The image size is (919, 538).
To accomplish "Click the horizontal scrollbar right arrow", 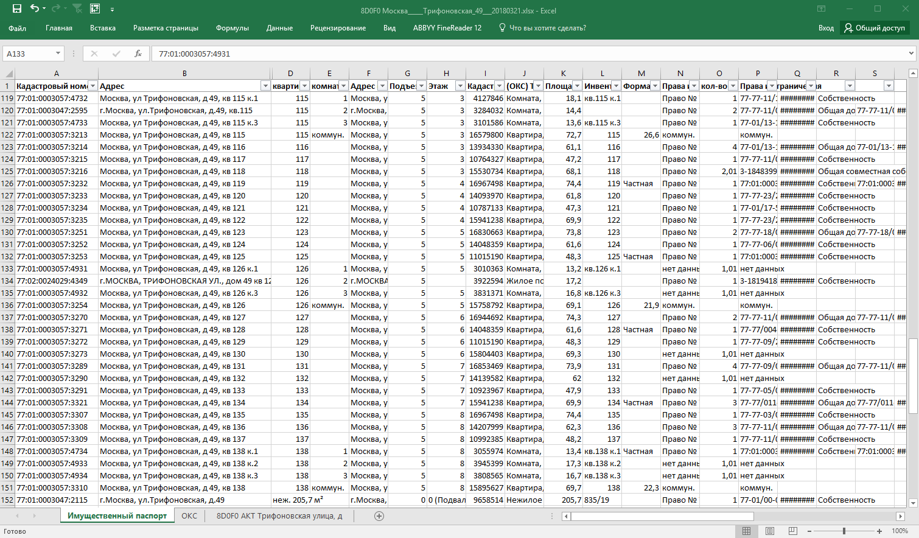I will pos(900,516).
